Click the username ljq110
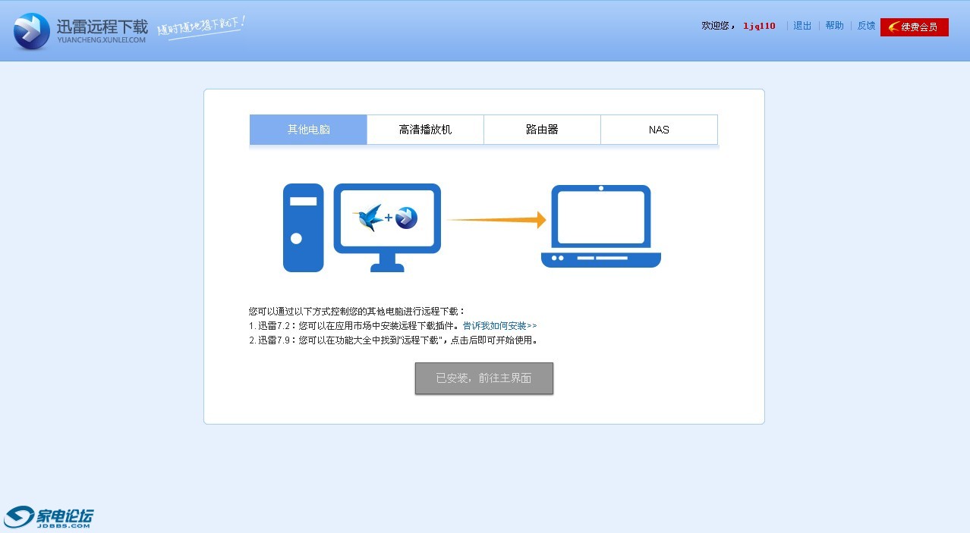The width and height of the screenshot is (970, 533). coord(759,26)
